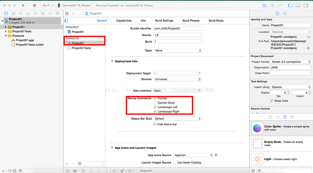313x173 pixels.
Task: Toggle the Wrap lines checkbox
Action: tap(272, 101)
